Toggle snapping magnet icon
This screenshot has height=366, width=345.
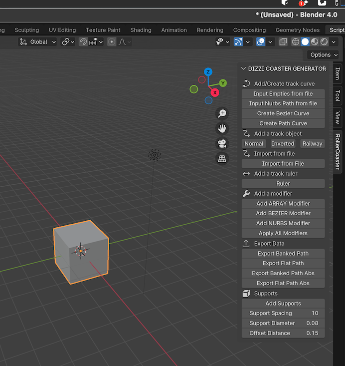pos(83,42)
